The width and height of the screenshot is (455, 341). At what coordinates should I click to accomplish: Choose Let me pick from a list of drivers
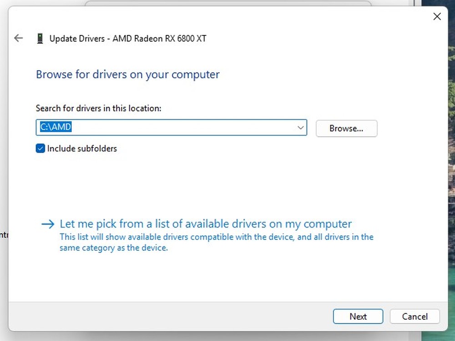(206, 224)
